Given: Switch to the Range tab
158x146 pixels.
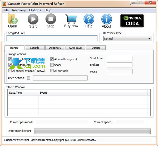Looking at the screenshot, I should 14,48.
